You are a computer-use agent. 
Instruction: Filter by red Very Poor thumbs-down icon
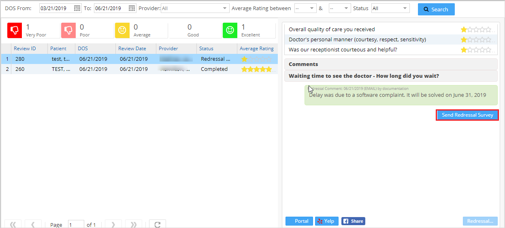(15, 30)
